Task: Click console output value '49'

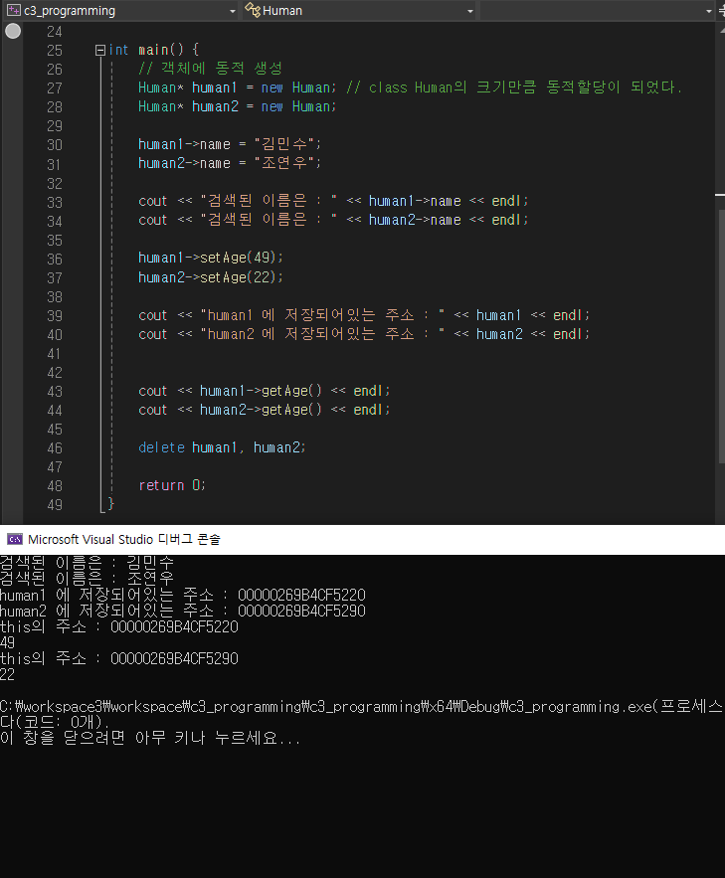Action: tap(7, 642)
